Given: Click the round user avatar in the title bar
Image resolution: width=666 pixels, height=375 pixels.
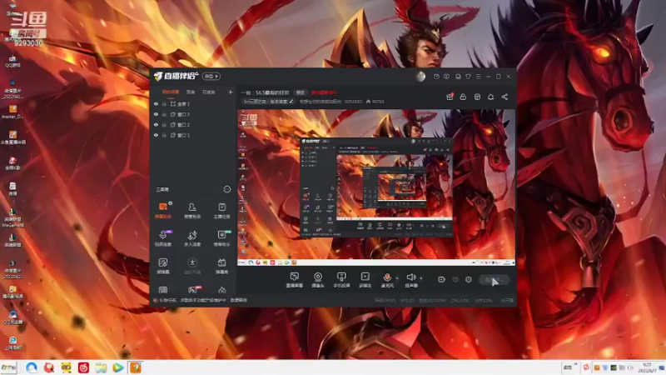Looking at the screenshot, I should pyautogui.click(x=420, y=77).
